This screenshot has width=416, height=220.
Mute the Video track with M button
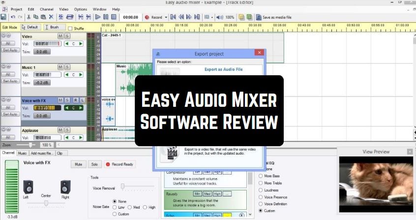coord(60,36)
